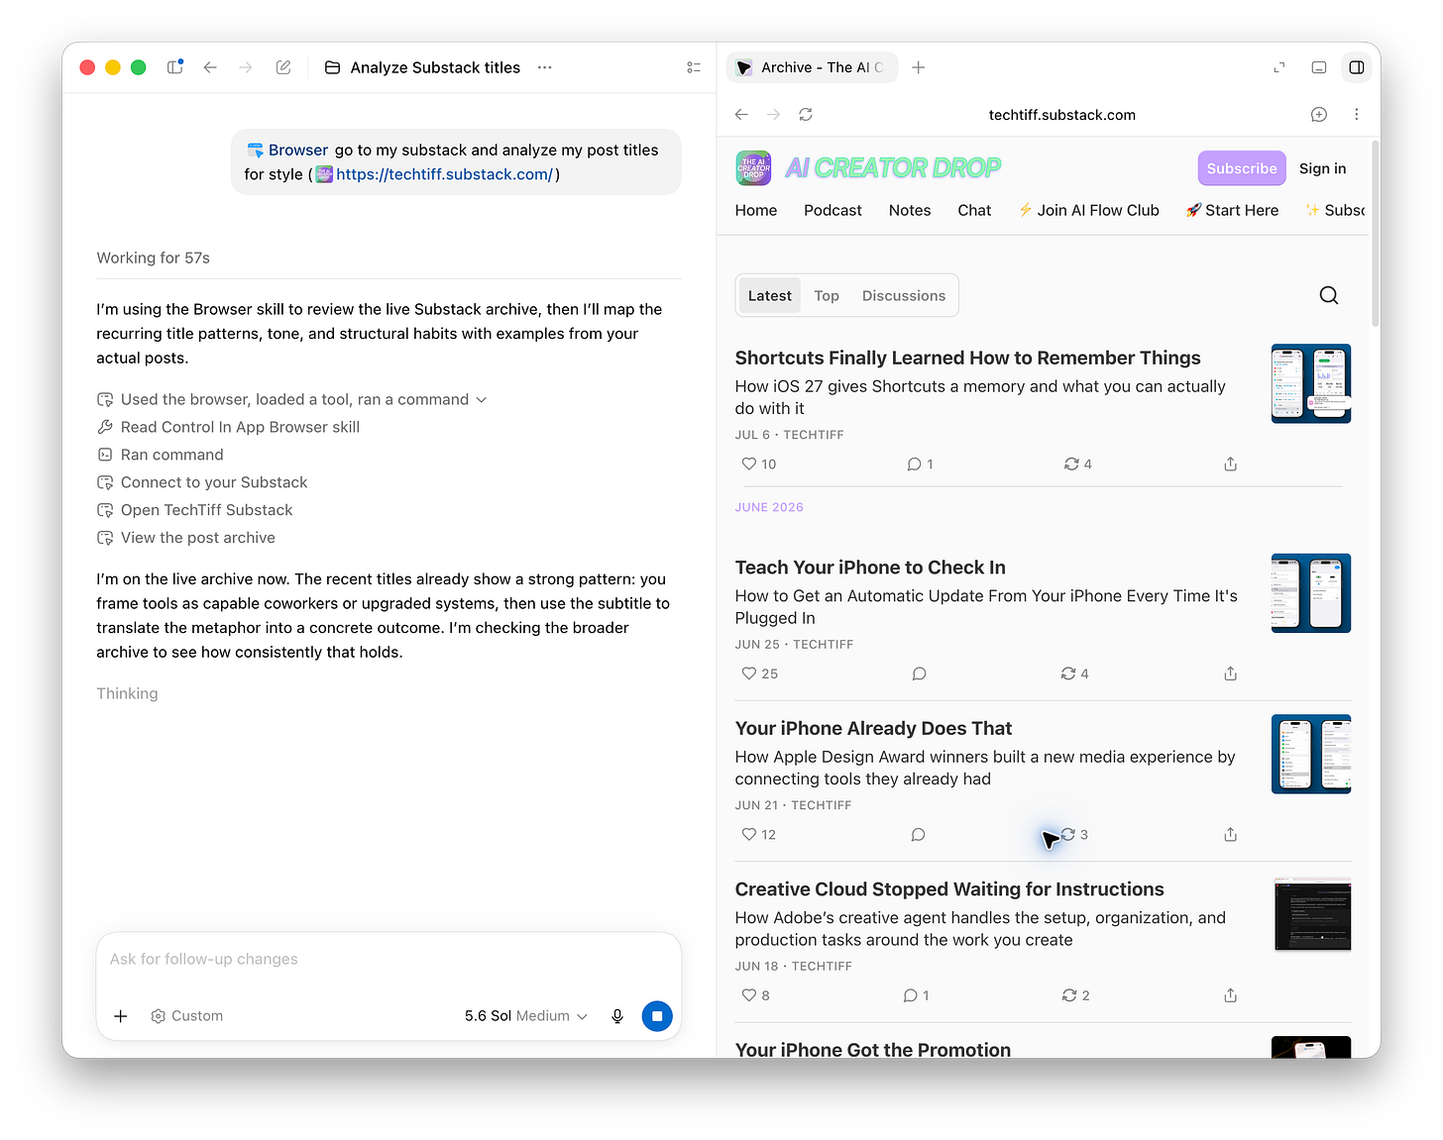Open post 'Creative Cloud Stopped Waiting for Instructions'
This screenshot has width=1443, height=1140.
coord(949,889)
